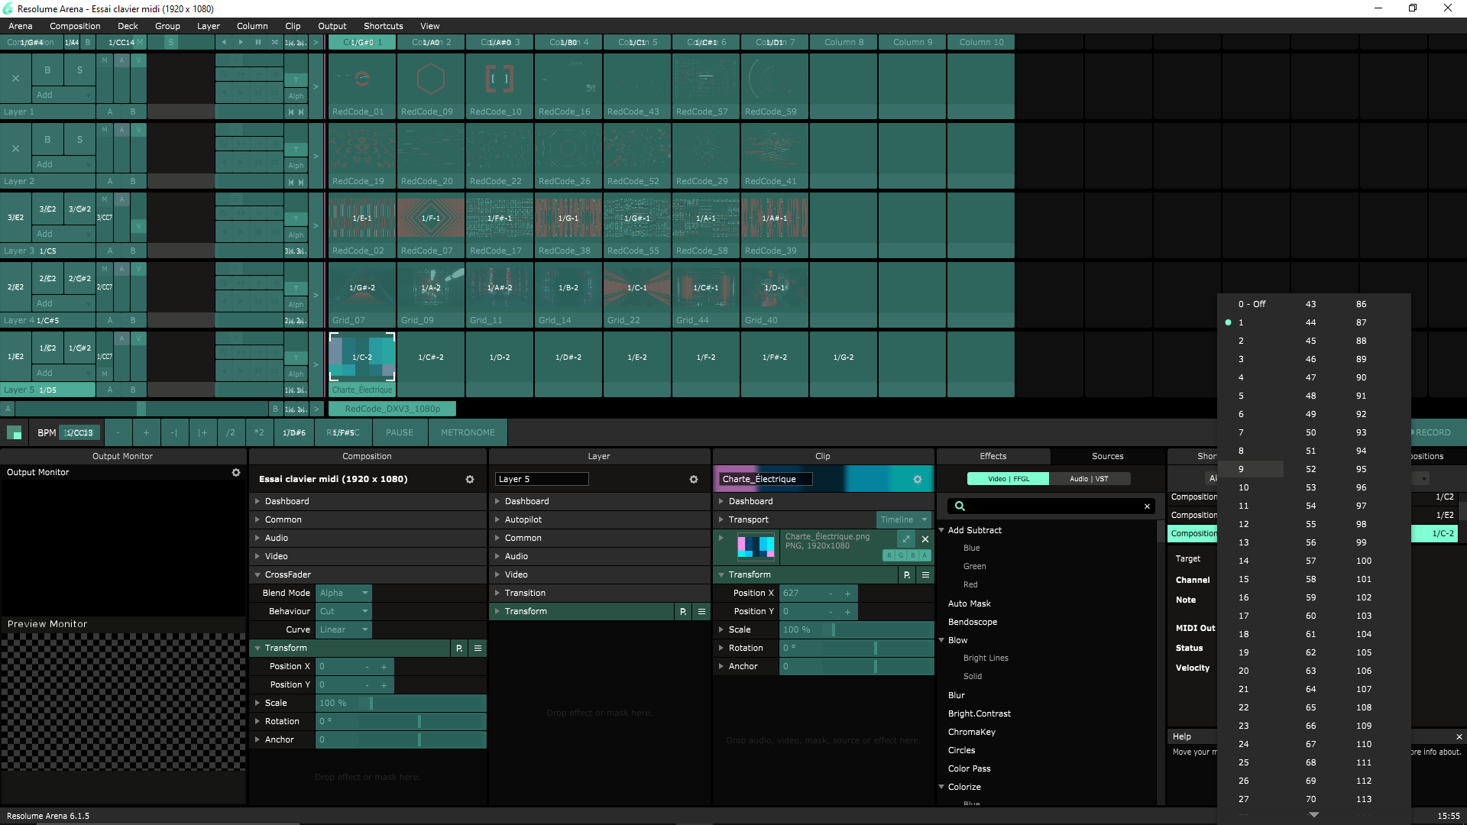Open the Composition panel settings gear

click(x=470, y=480)
